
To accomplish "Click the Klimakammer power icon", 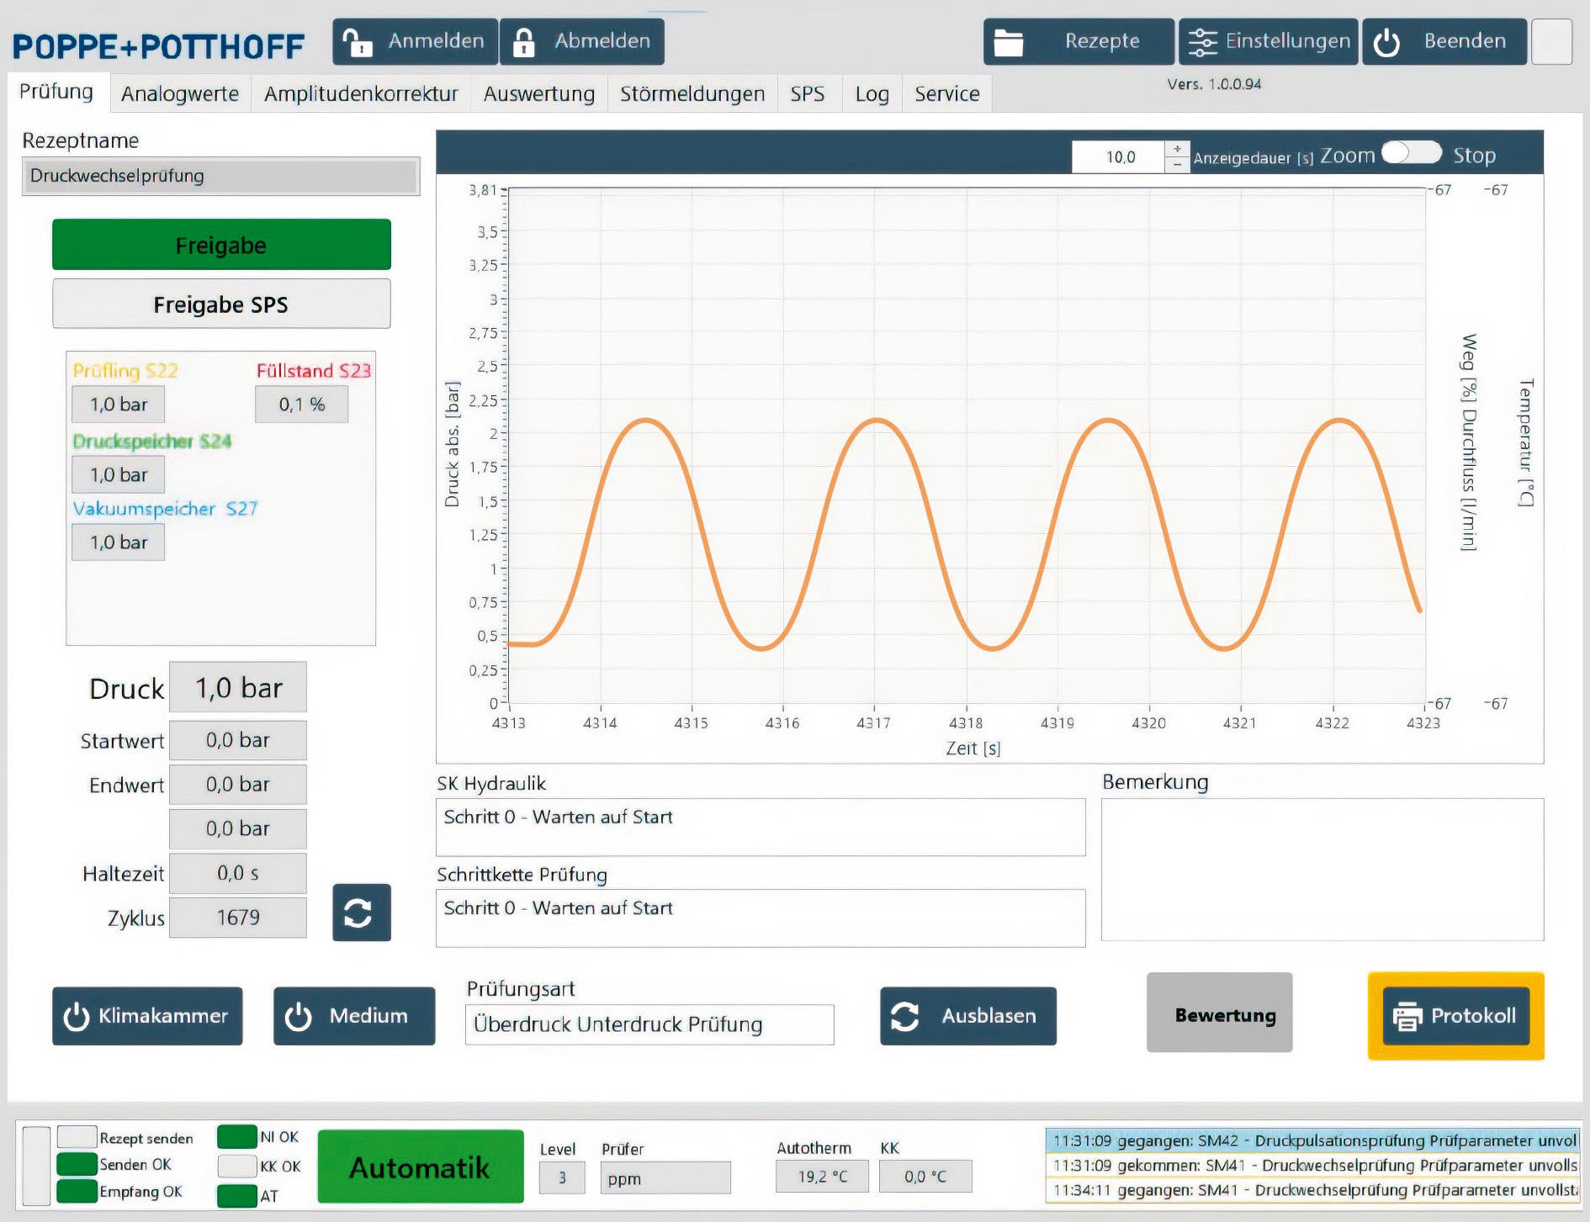I will [76, 1017].
